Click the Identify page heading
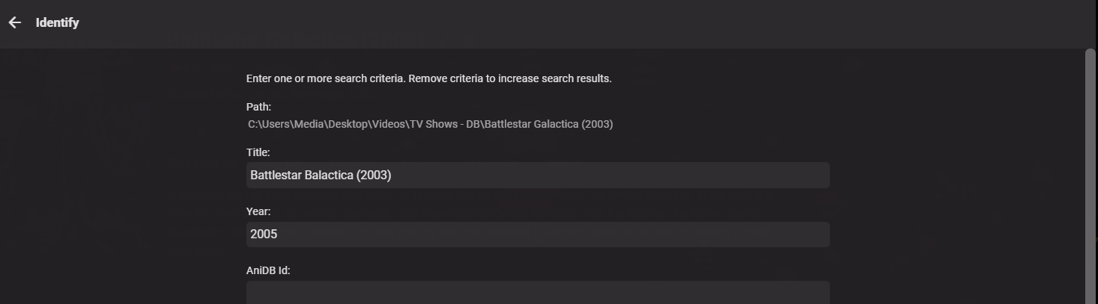The image size is (1098, 304). coord(57,22)
